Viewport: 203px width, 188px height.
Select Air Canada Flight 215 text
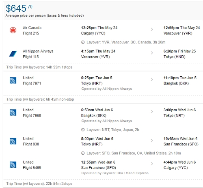(x=32, y=30)
